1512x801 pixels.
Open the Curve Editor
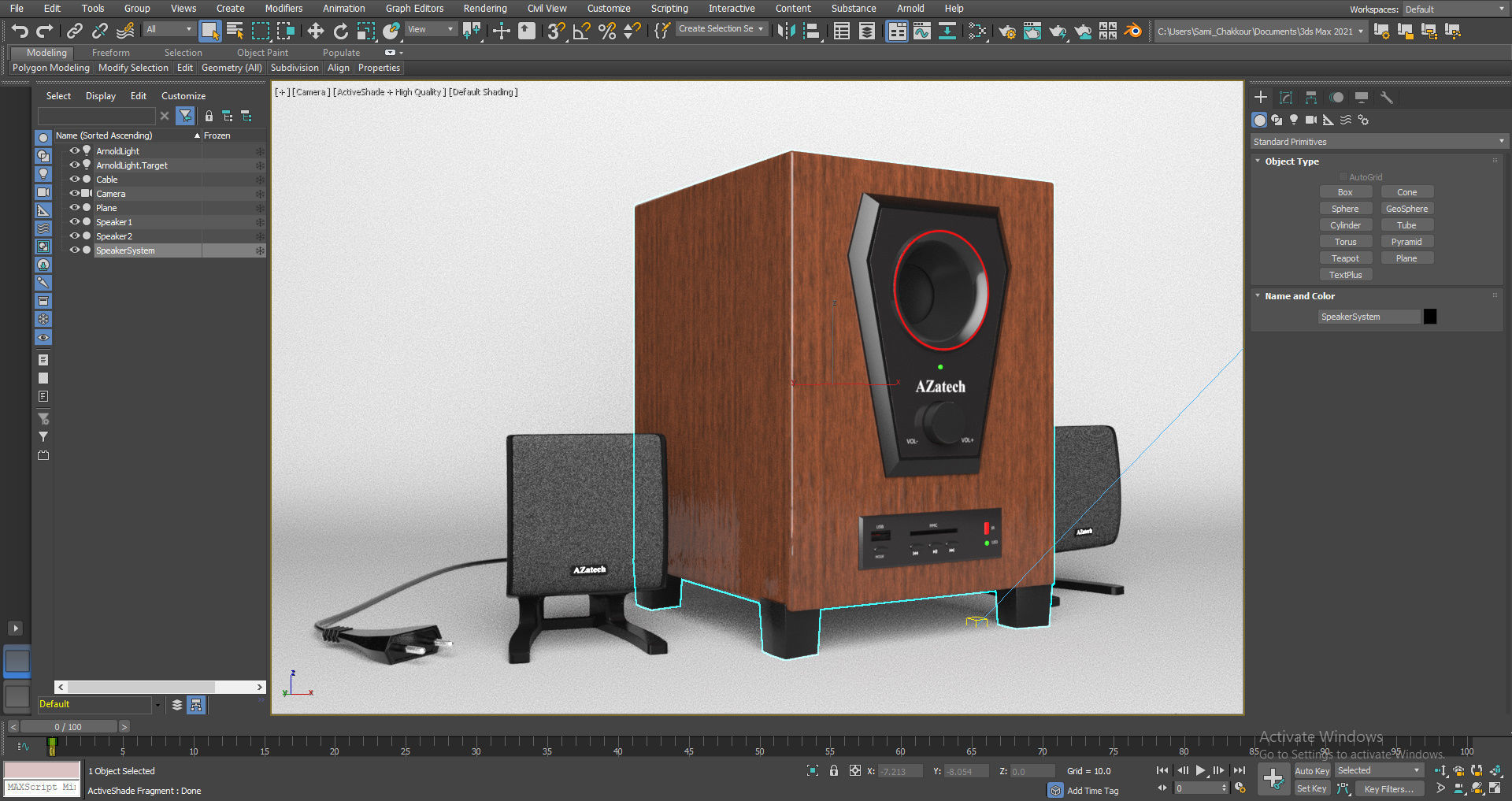(x=922, y=31)
